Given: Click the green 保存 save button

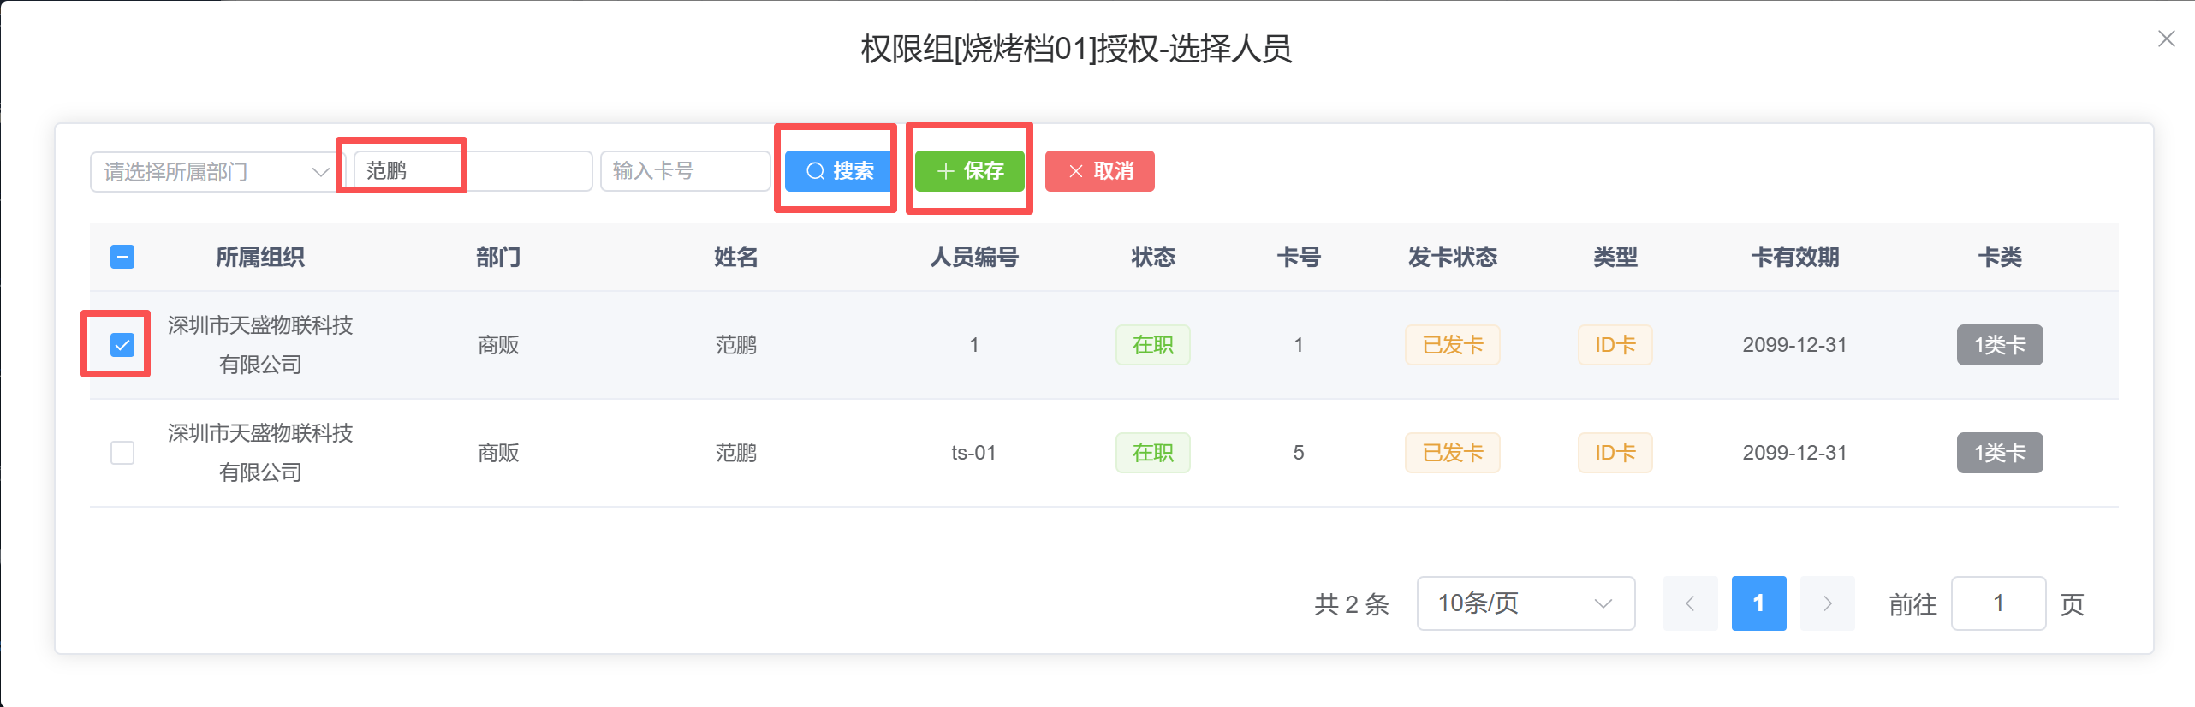Looking at the screenshot, I should 970,171.
